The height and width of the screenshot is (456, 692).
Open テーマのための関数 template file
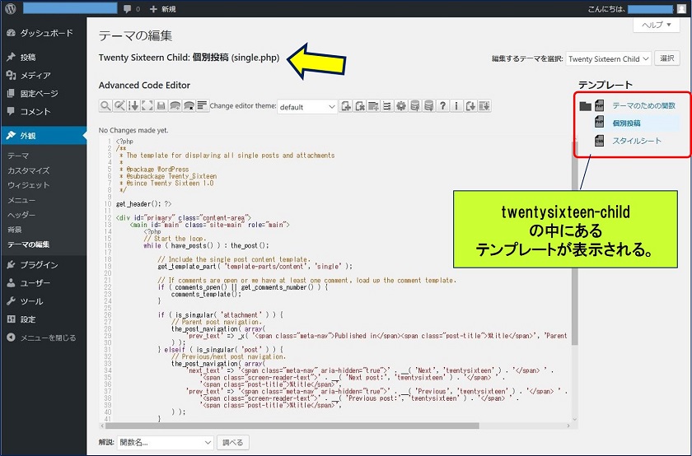click(643, 106)
